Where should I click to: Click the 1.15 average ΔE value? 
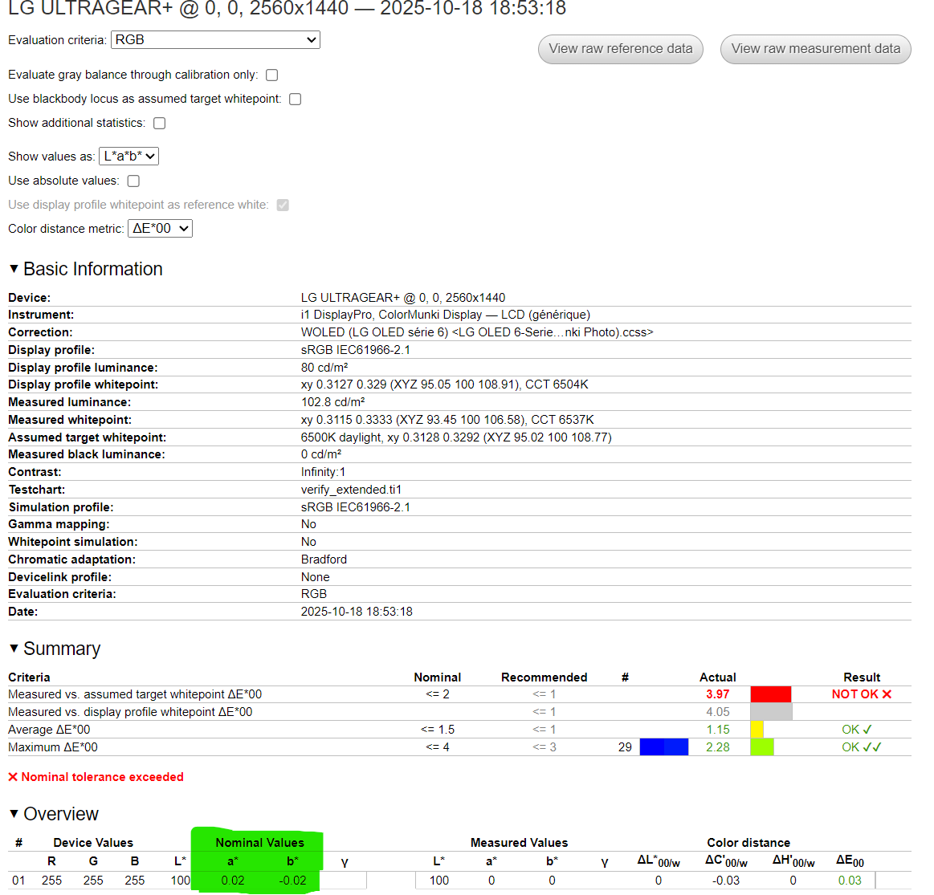tap(717, 730)
